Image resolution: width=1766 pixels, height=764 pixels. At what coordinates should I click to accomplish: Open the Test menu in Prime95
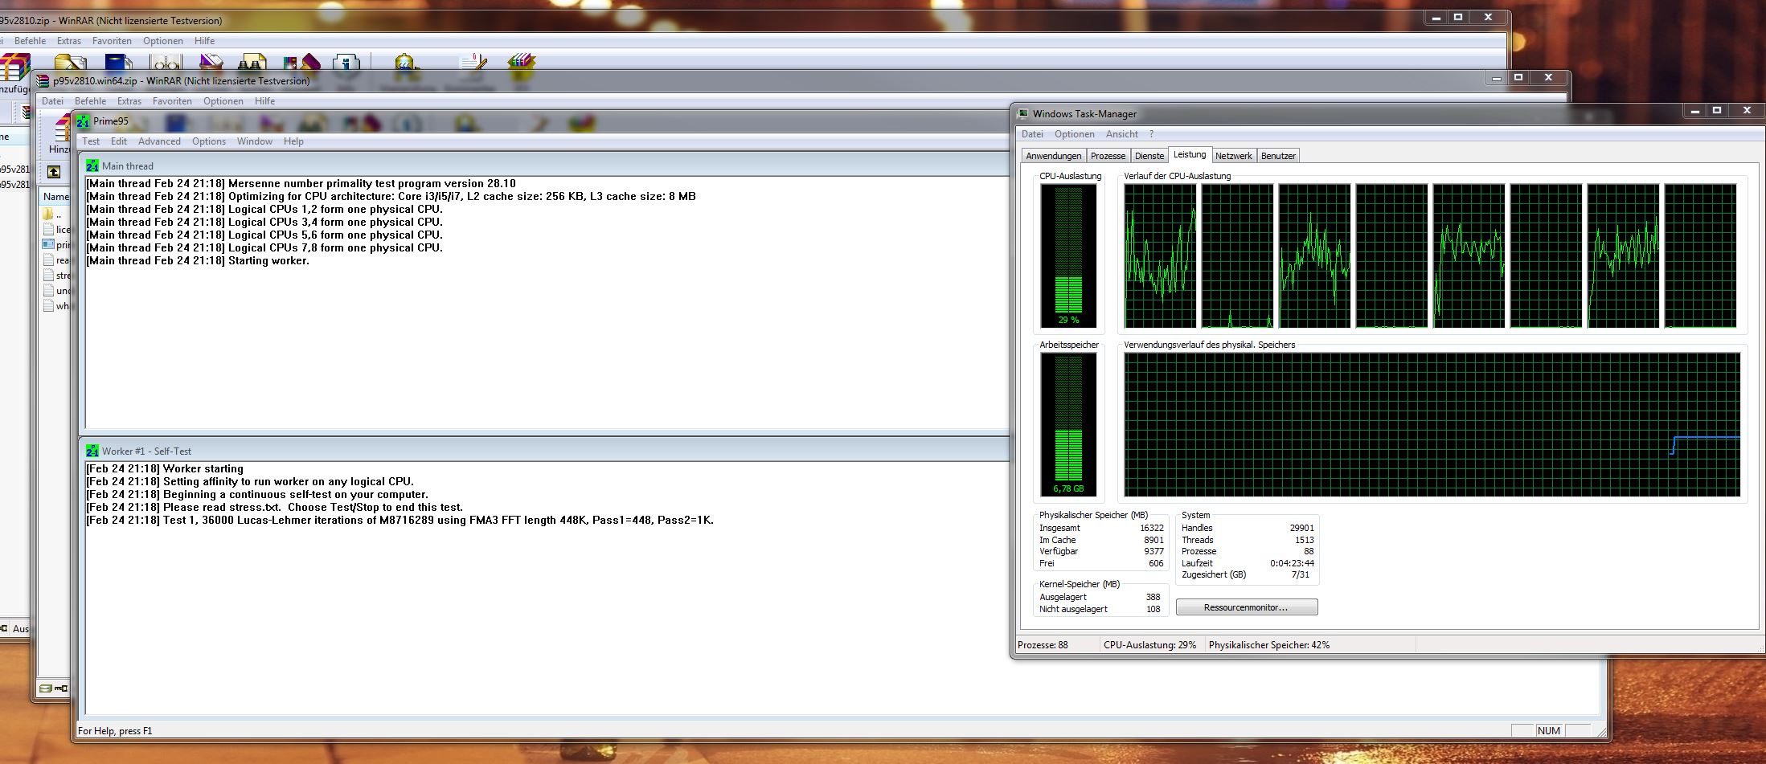91,141
